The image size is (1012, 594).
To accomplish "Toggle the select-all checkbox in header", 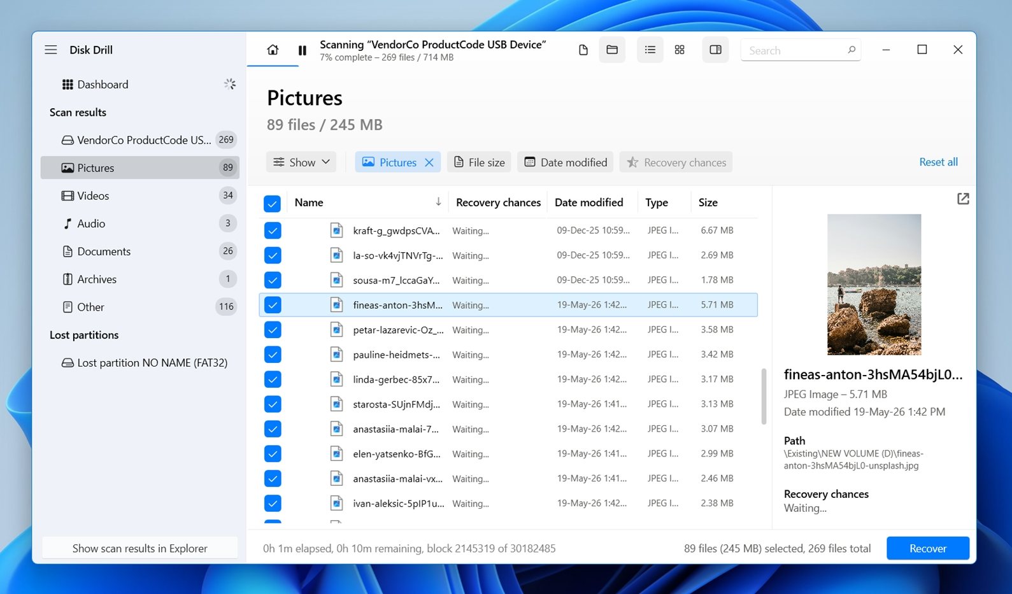I will tap(272, 204).
